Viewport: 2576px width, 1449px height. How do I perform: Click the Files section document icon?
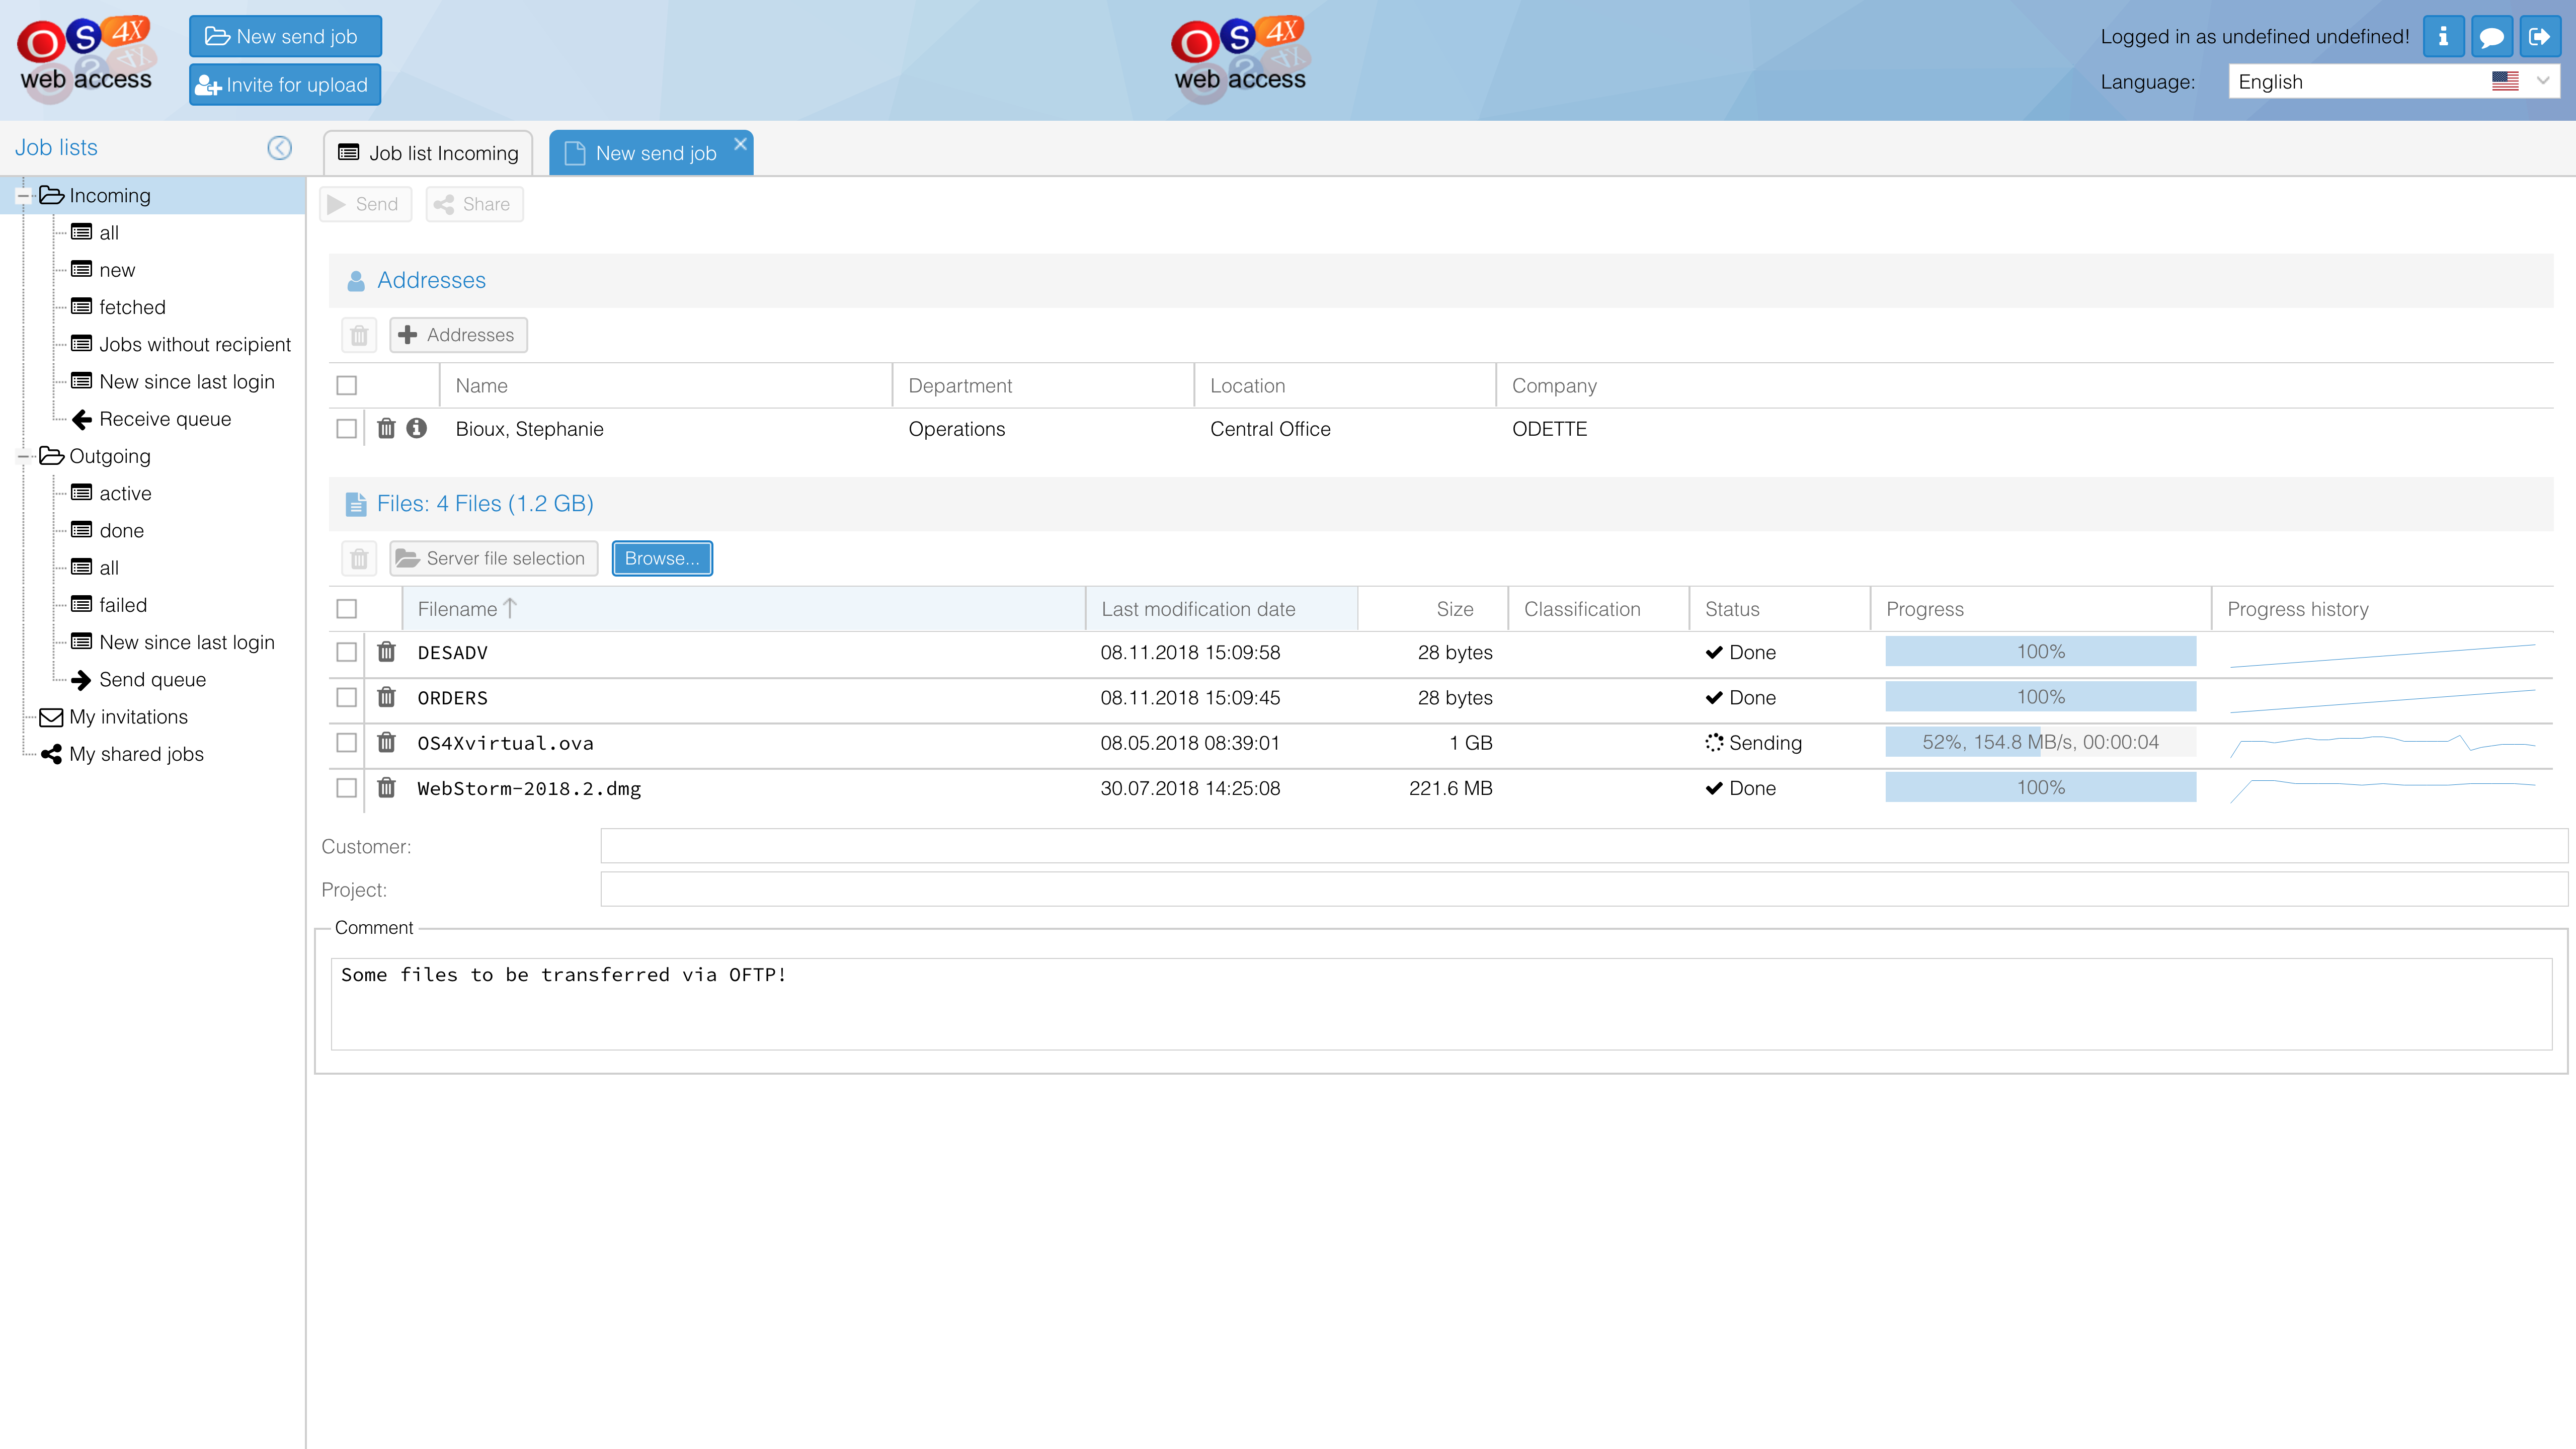coord(355,504)
